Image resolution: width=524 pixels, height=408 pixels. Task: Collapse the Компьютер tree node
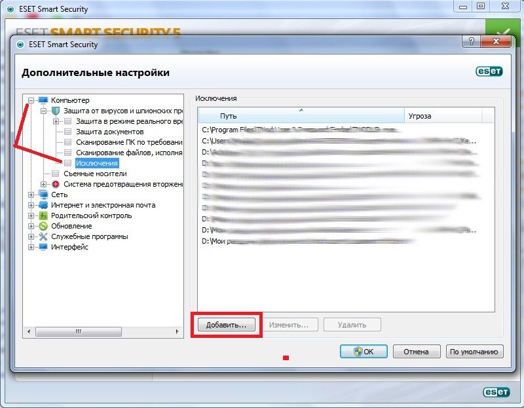[31, 100]
